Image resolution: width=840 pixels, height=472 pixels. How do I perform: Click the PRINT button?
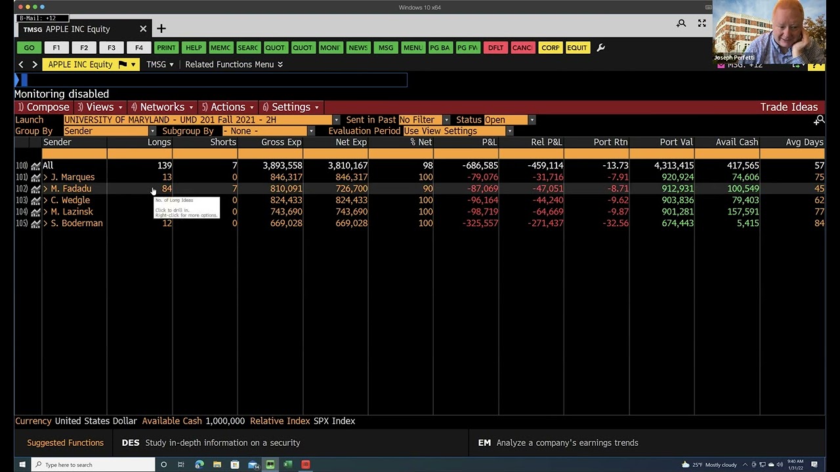pos(166,48)
